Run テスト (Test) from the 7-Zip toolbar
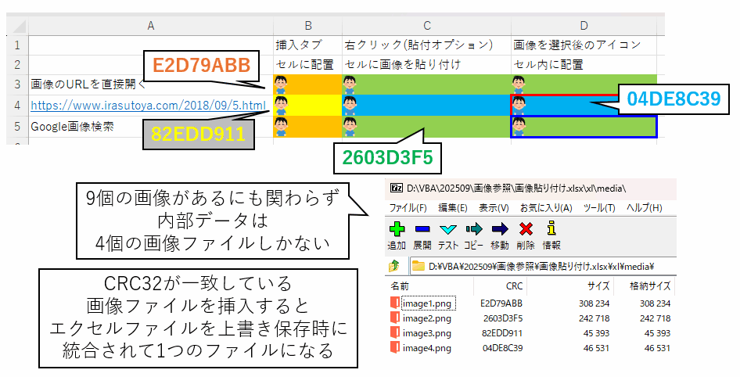Screen dimensions: 740x377 tap(448, 229)
